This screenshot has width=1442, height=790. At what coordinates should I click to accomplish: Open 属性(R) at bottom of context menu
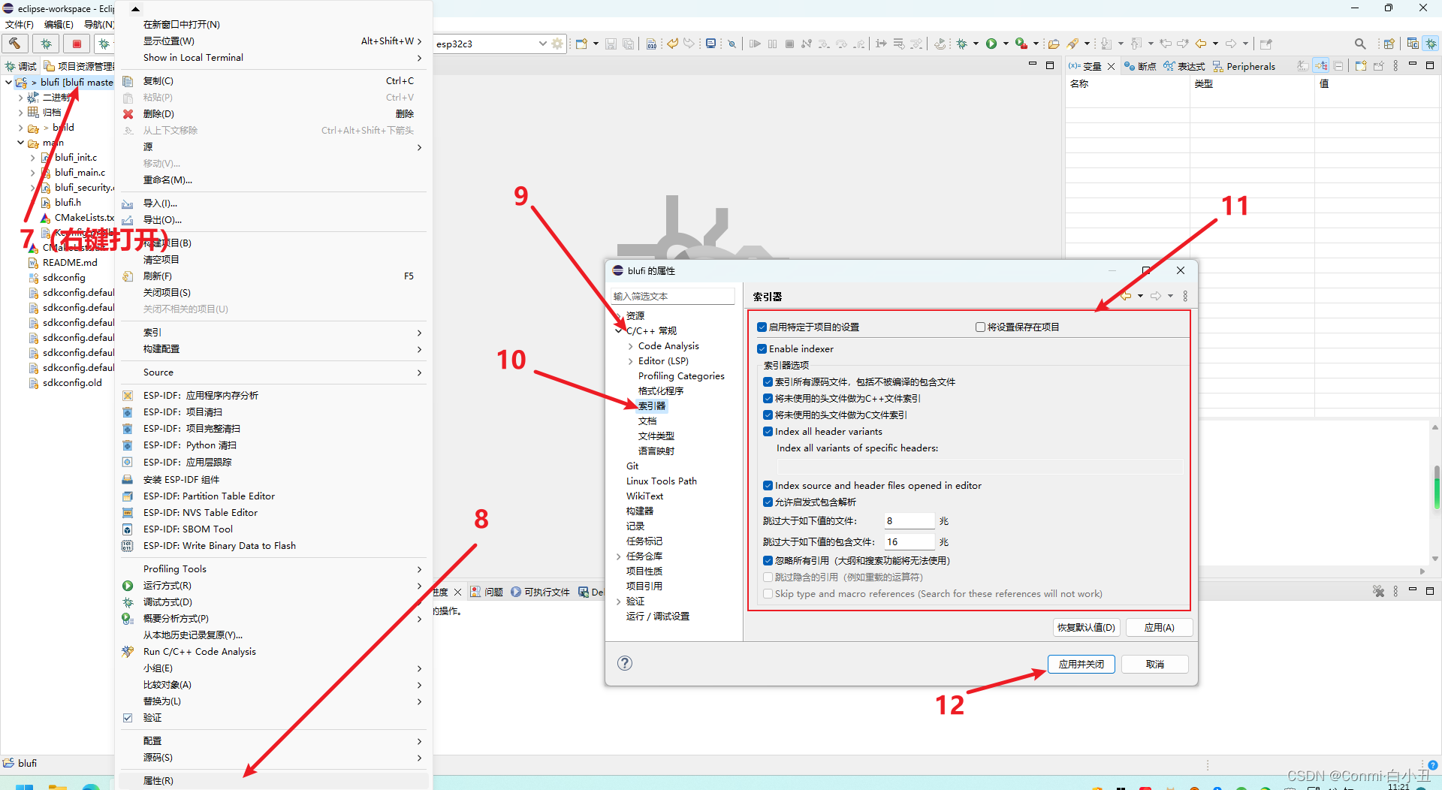[273, 781]
